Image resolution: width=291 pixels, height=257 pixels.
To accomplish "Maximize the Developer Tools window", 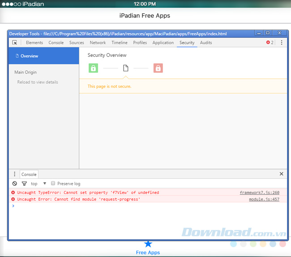I will (x=268, y=33).
